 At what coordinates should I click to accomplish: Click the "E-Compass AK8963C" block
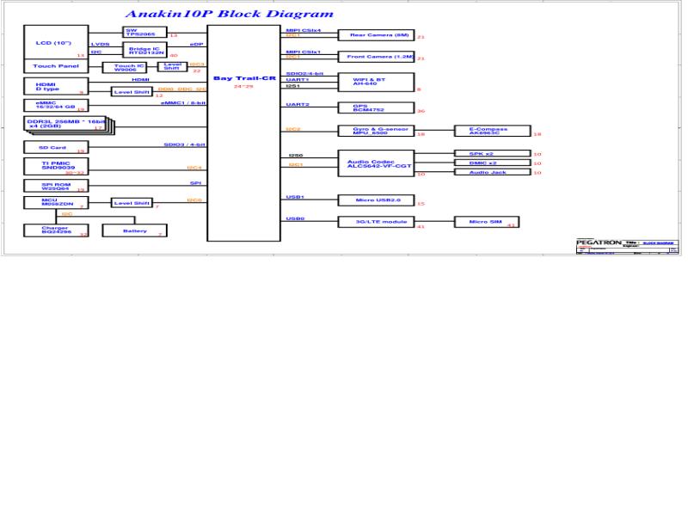point(493,131)
